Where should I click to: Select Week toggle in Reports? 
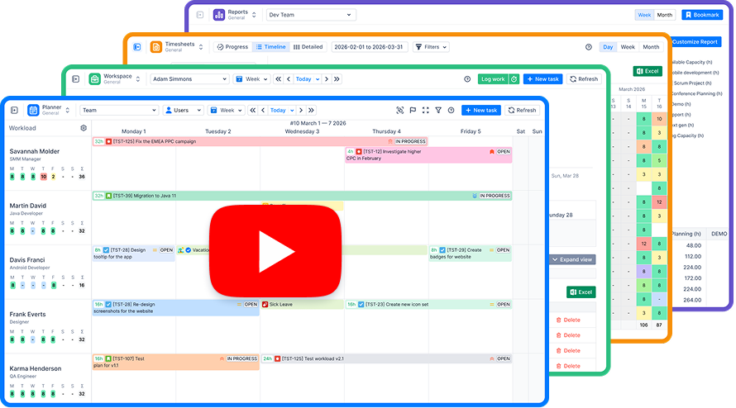[644, 15]
